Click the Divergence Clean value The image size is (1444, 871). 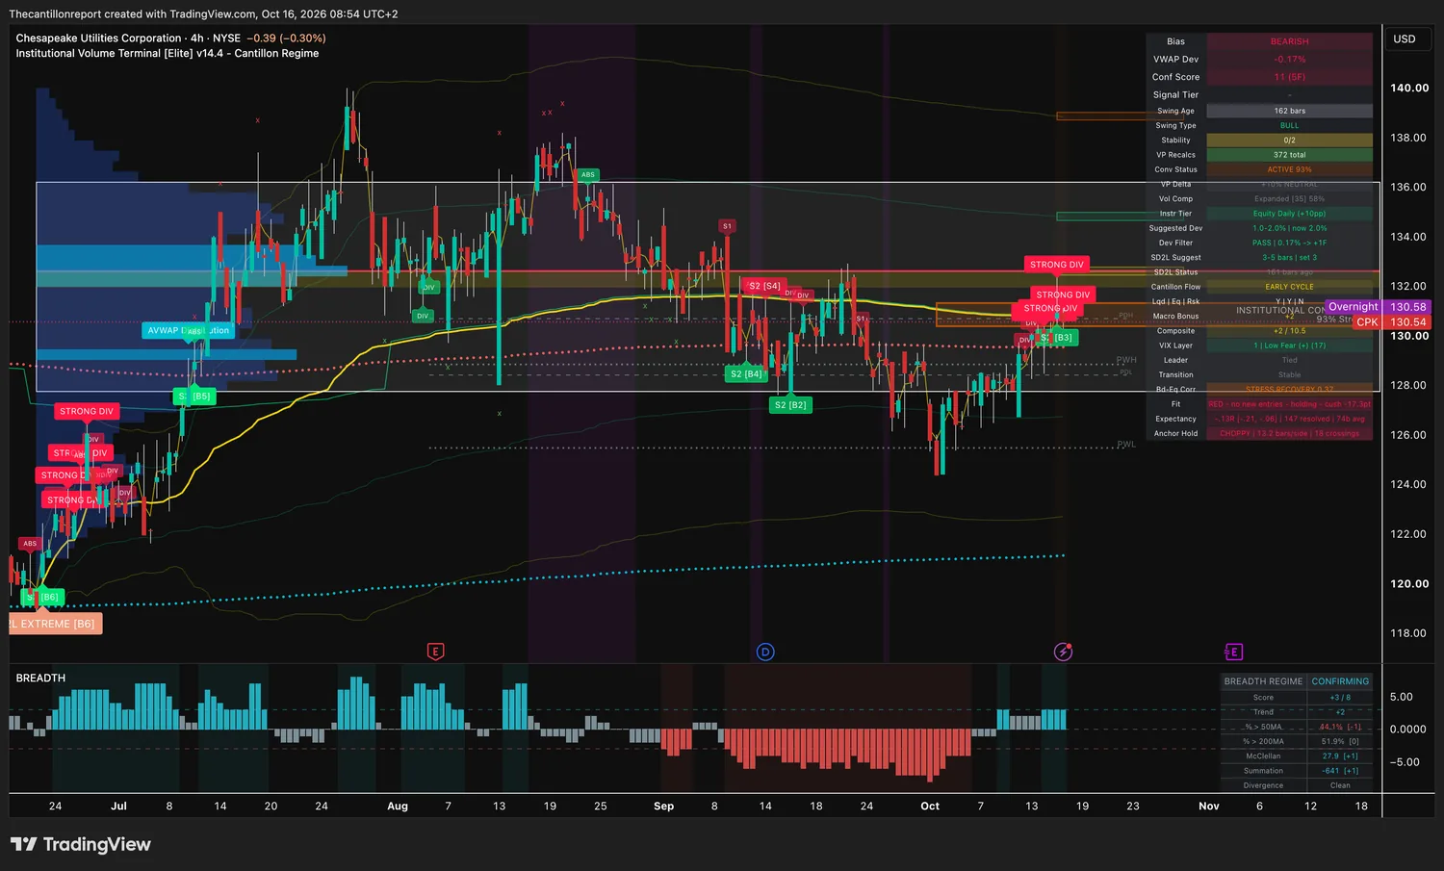[1340, 785]
